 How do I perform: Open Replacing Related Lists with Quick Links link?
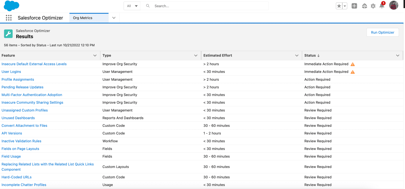(x=48, y=167)
